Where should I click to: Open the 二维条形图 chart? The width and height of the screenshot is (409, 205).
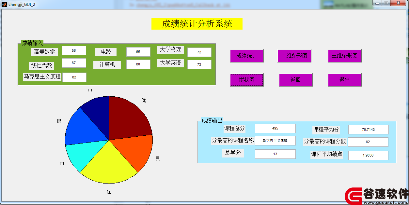point(294,56)
